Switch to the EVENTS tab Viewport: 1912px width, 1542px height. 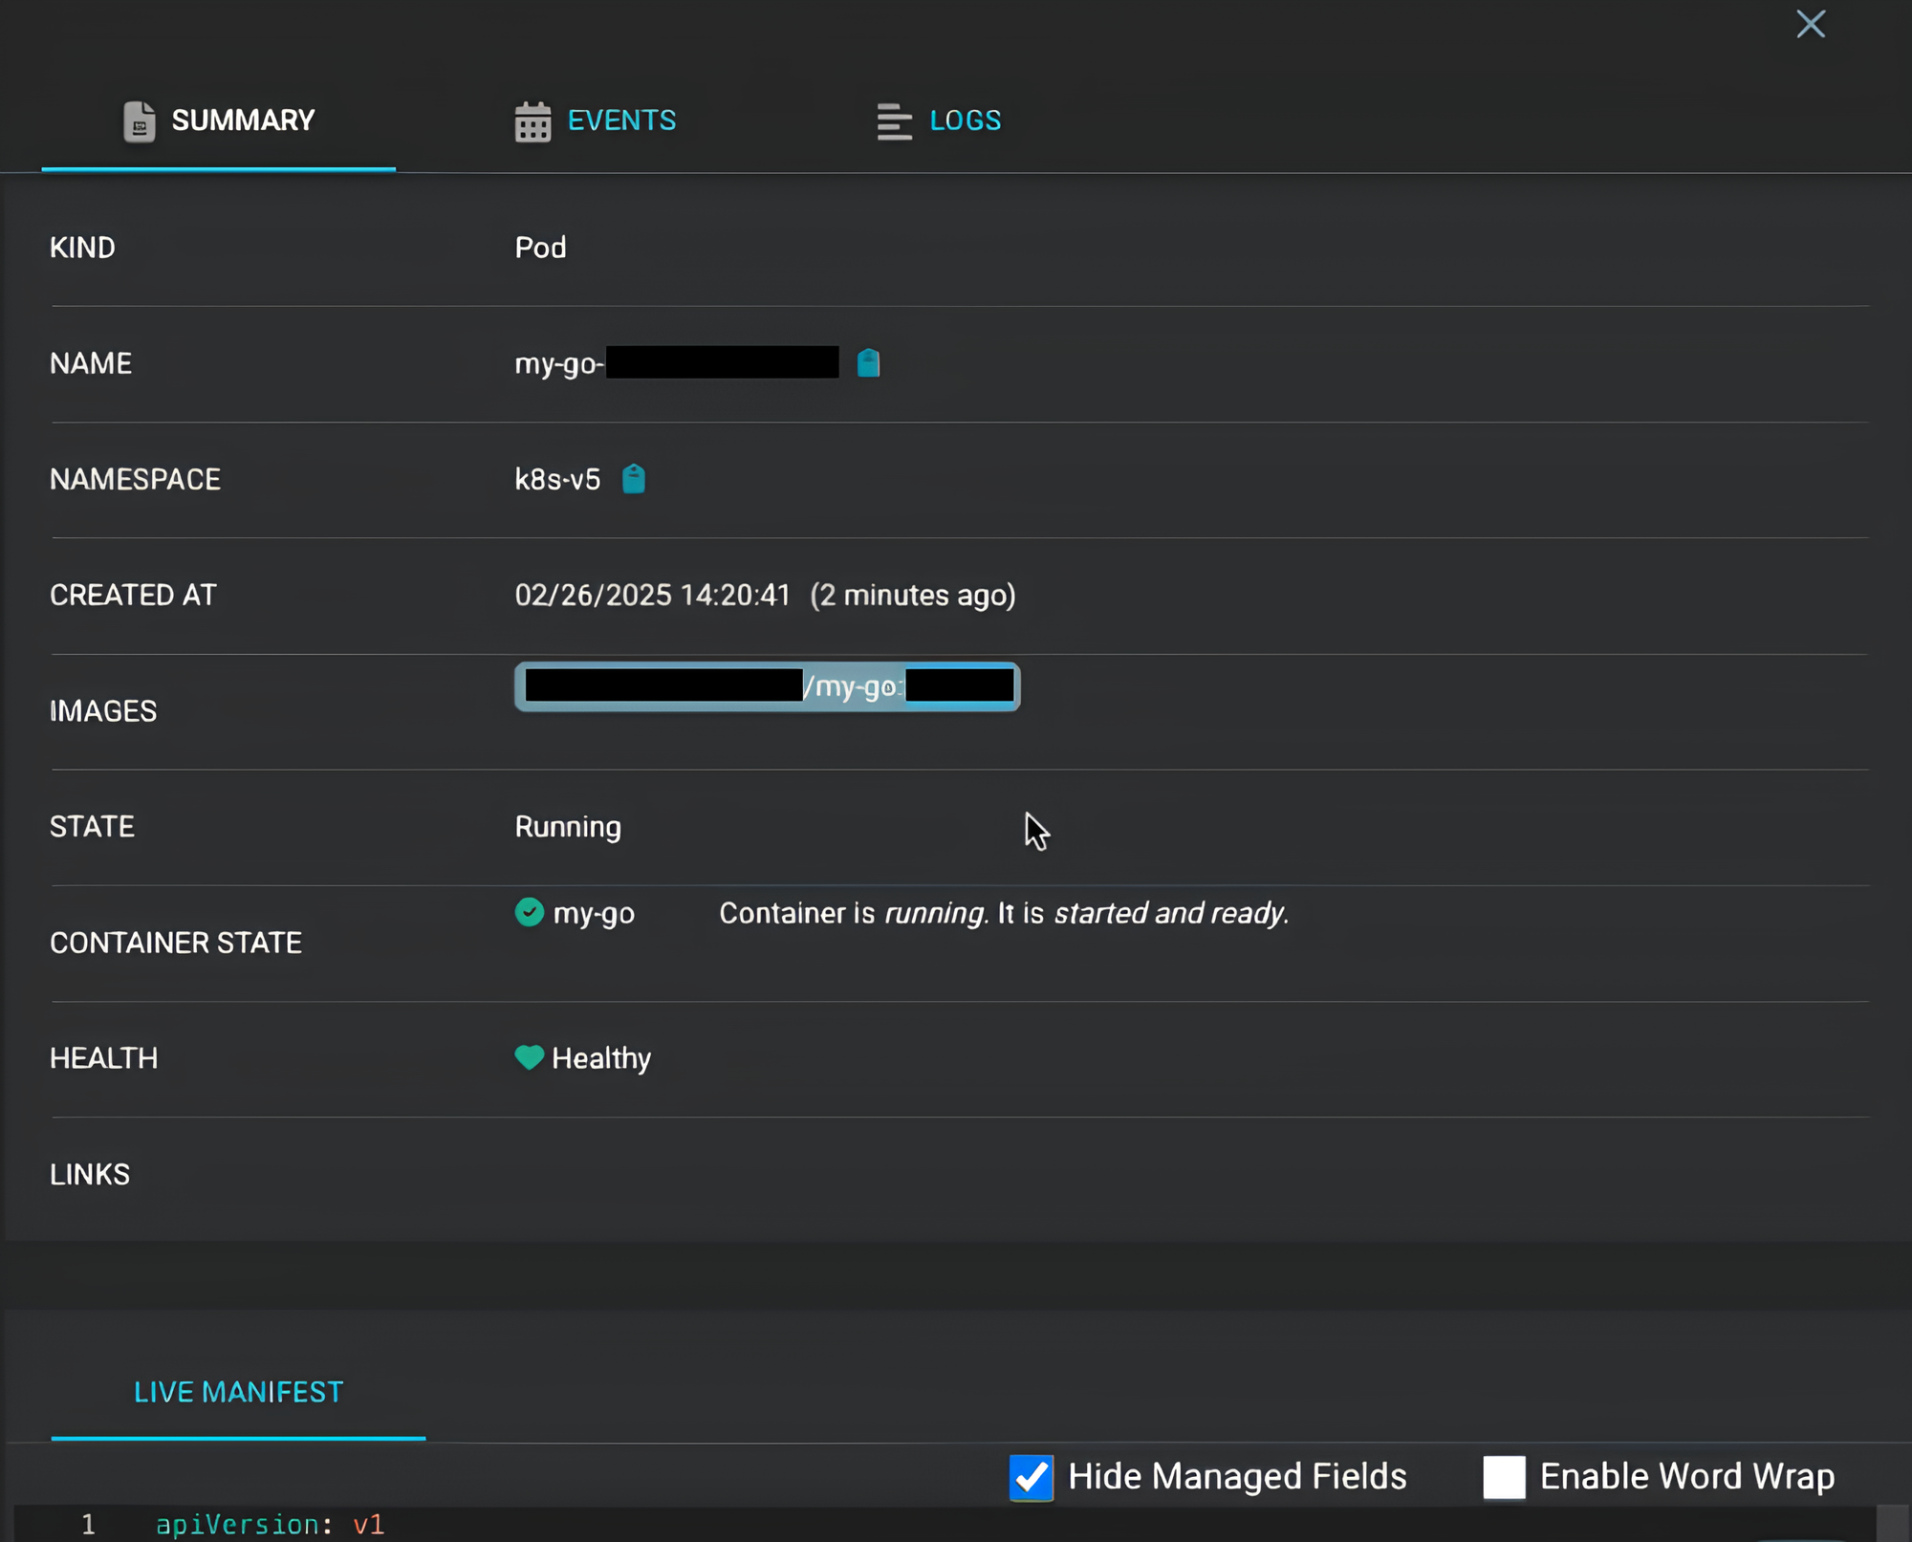pyautogui.click(x=621, y=121)
